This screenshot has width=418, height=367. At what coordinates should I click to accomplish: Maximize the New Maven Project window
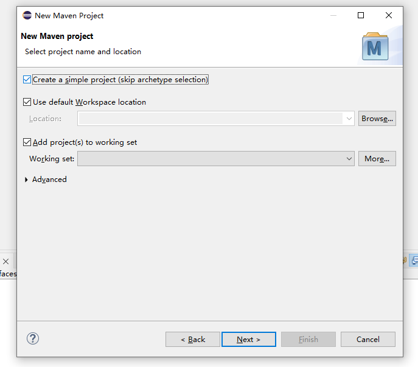pos(361,15)
